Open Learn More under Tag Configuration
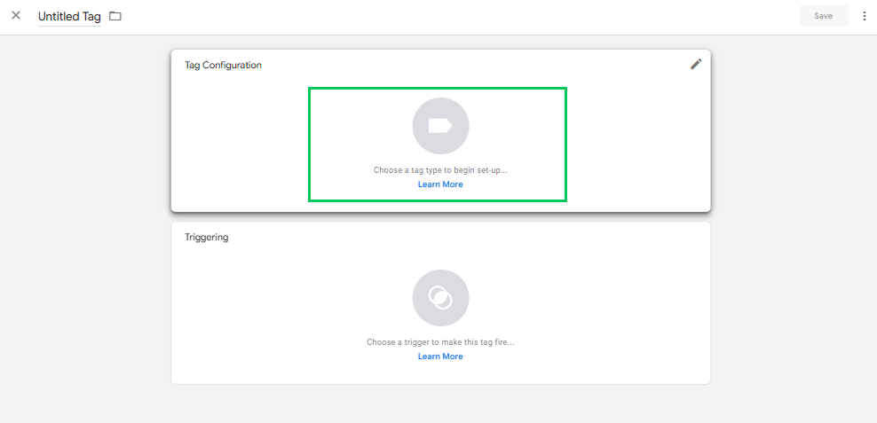This screenshot has width=877, height=423. click(441, 184)
